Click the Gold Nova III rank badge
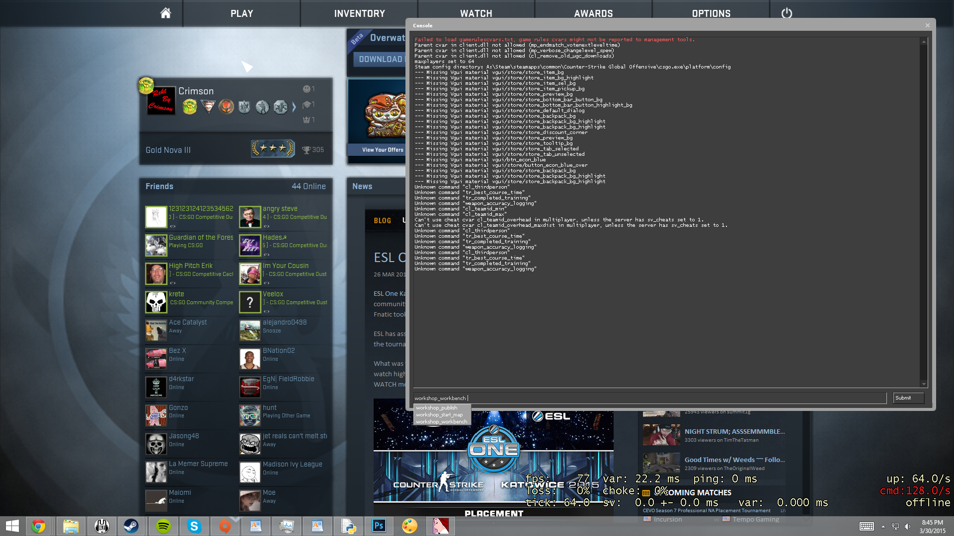 (273, 148)
